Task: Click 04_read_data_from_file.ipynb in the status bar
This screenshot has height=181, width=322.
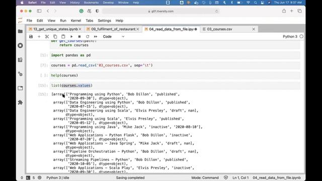Action: pyautogui.click(x=277, y=177)
